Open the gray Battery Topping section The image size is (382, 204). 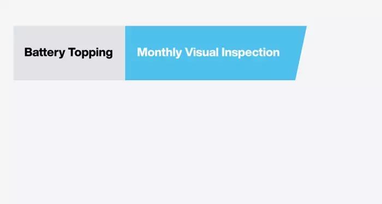click(x=69, y=53)
